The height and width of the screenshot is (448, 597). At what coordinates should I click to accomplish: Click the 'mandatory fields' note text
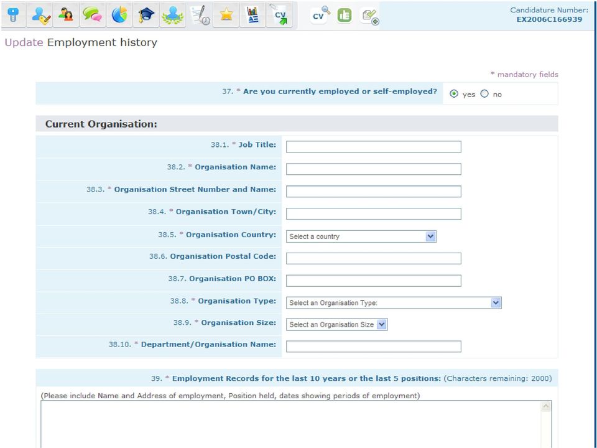527,75
